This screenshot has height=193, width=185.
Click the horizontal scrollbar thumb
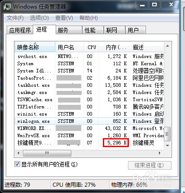tap(47, 153)
